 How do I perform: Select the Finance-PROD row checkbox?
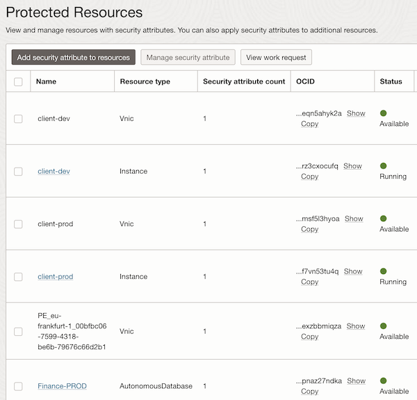18,386
